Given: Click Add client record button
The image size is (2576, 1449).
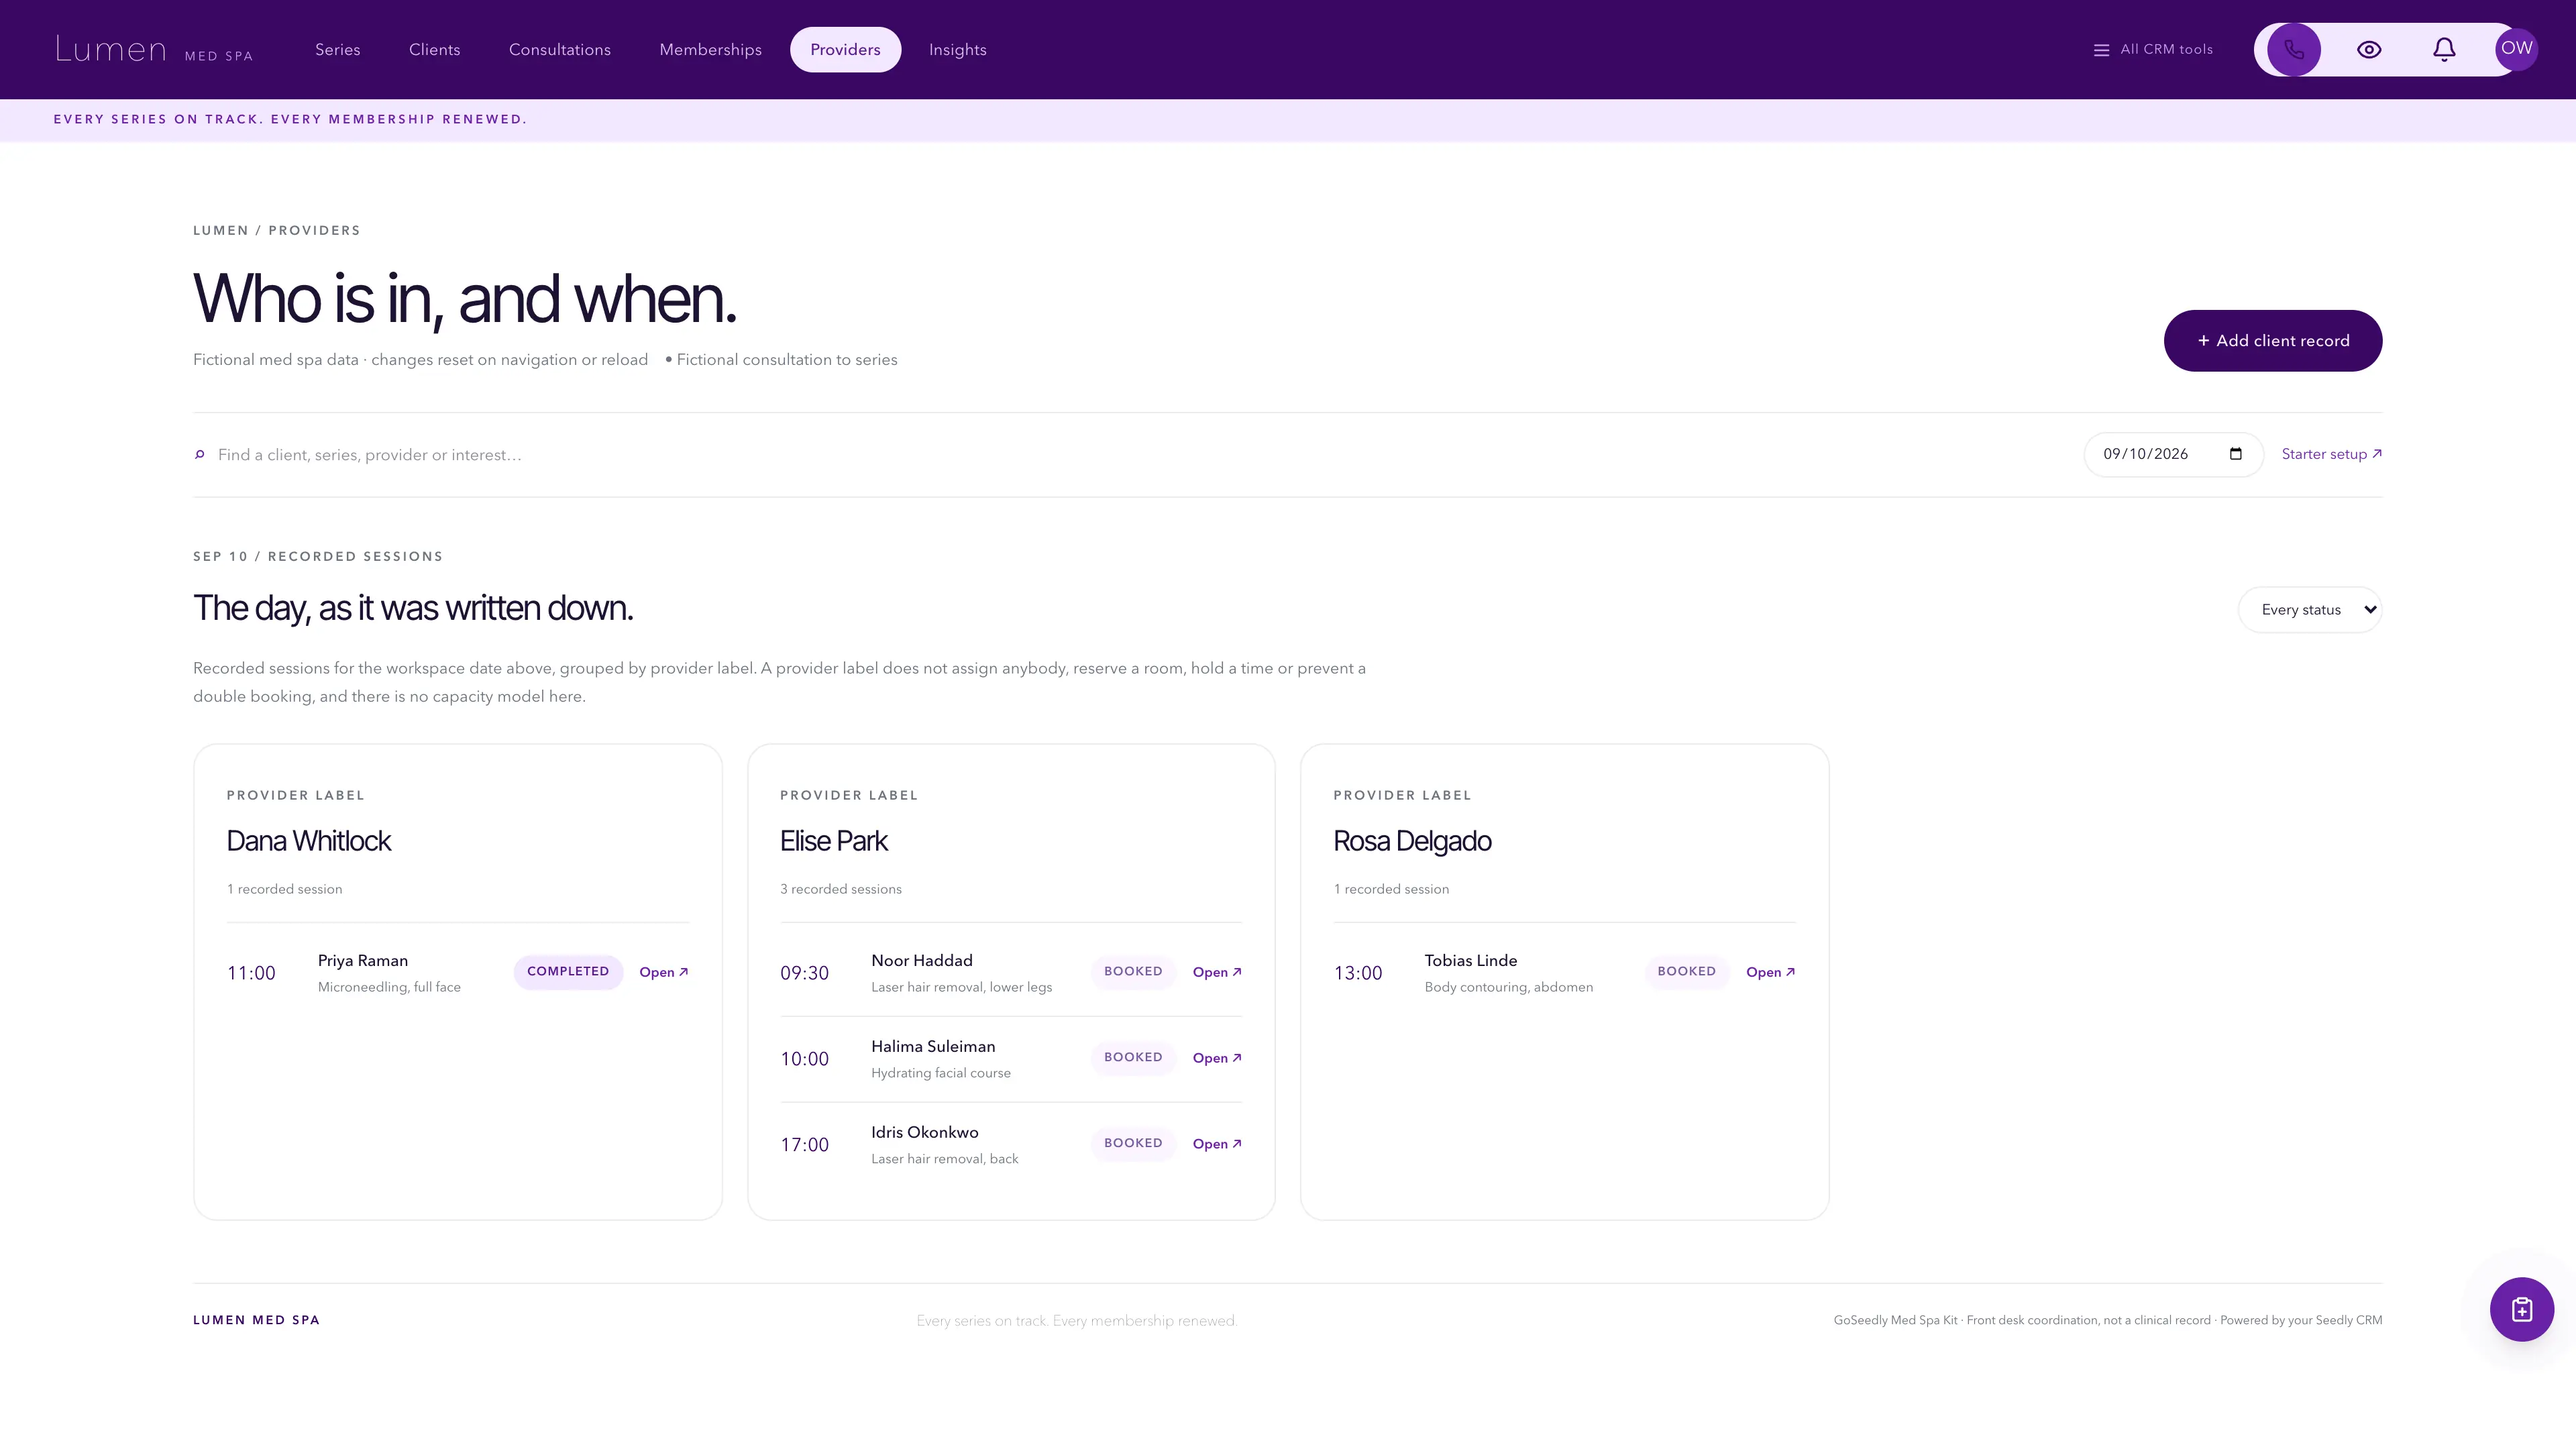Looking at the screenshot, I should pyautogui.click(x=2273, y=341).
